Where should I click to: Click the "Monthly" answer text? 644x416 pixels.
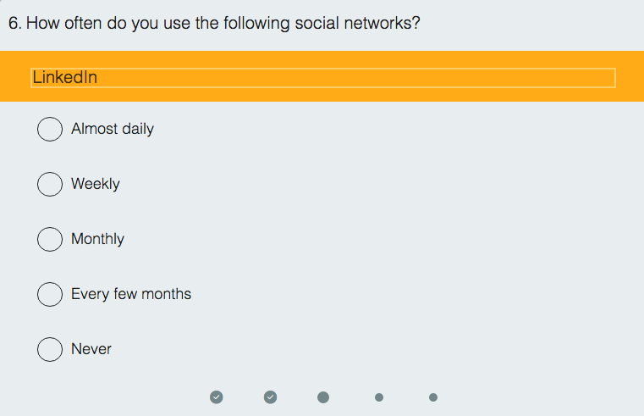(97, 239)
